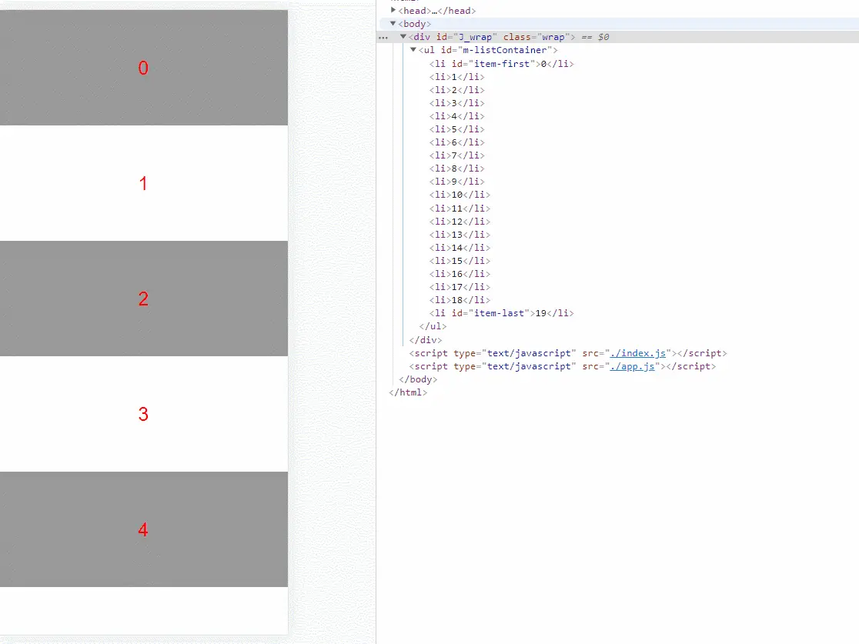Viewport: 859px width, 644px height.
Task: Select the item-last li node
Action: click(501, 313)
